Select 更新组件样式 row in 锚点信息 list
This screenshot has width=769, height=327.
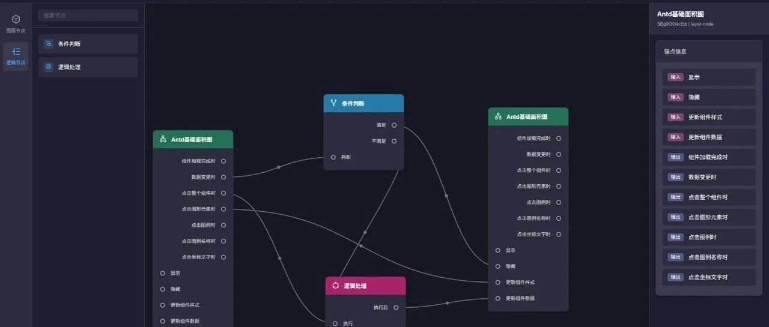(x=709, y=117)
